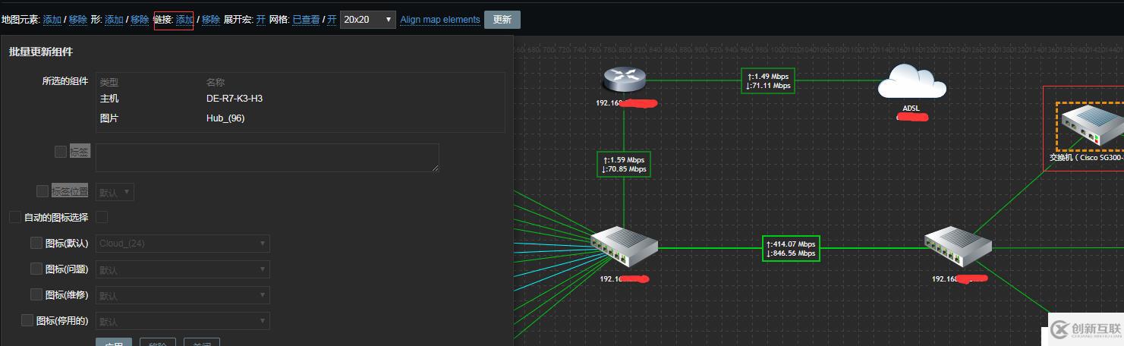Select the router icon on the map

point(624,79)
